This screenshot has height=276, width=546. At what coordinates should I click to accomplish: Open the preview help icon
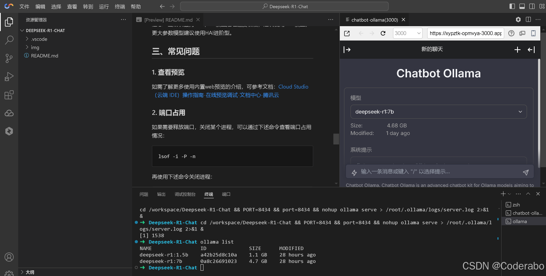point(511,33)
